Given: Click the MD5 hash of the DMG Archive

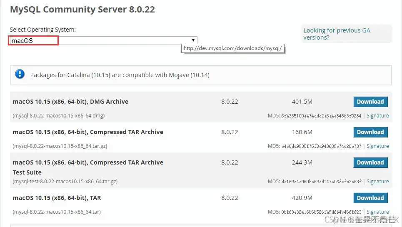Looking at the screenshot, I should point(321,116).
